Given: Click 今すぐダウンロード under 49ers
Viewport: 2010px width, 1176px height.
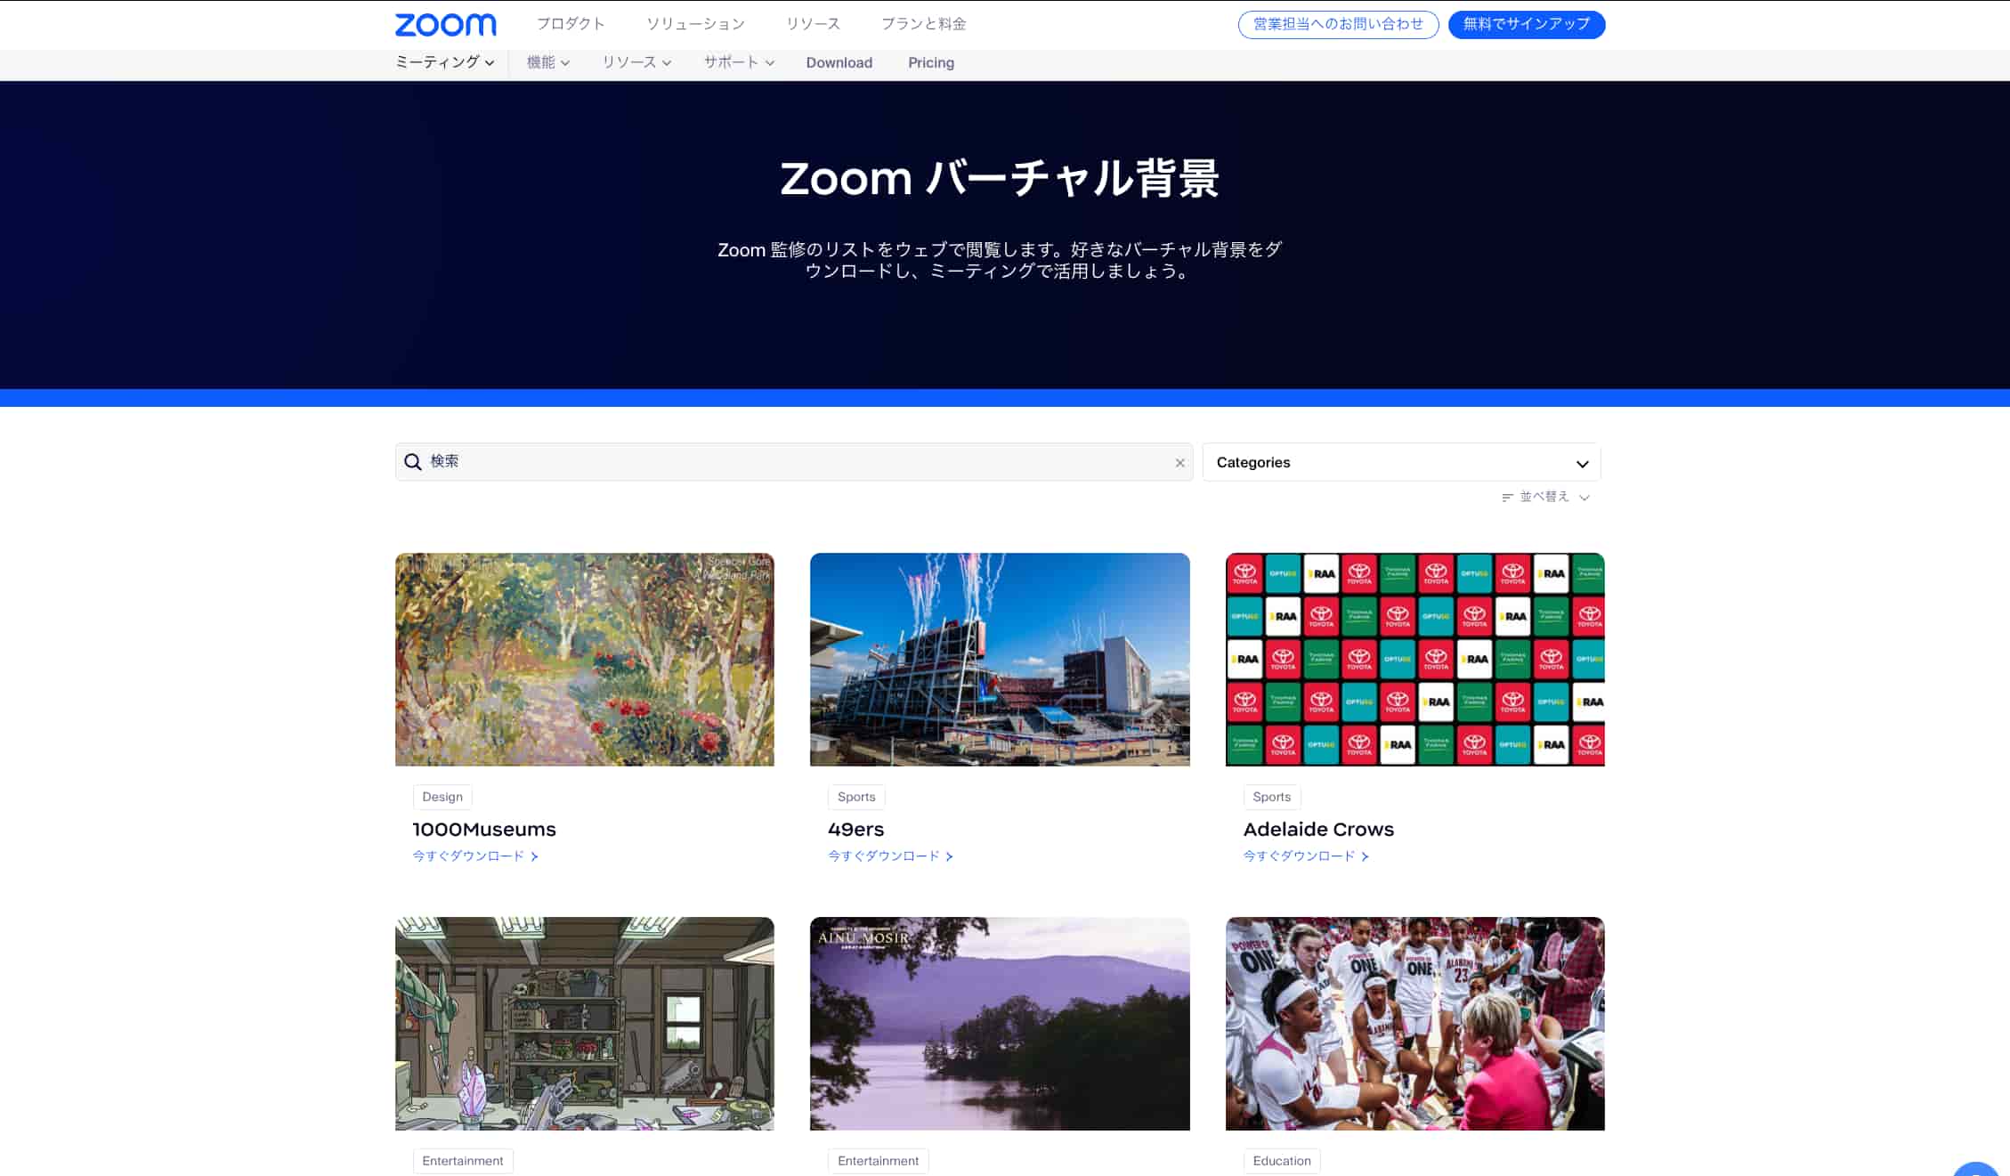Looking at the screenshot, I should click(x=884, y=856).
